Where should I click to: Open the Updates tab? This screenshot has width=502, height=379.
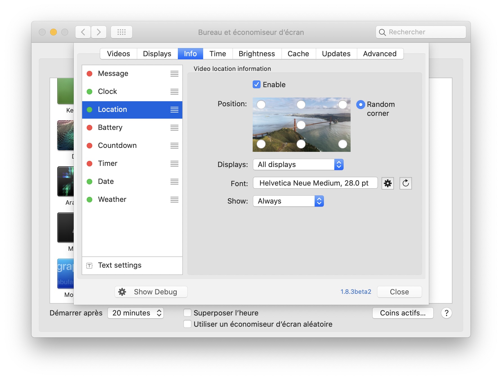click(x=336, y=54)
